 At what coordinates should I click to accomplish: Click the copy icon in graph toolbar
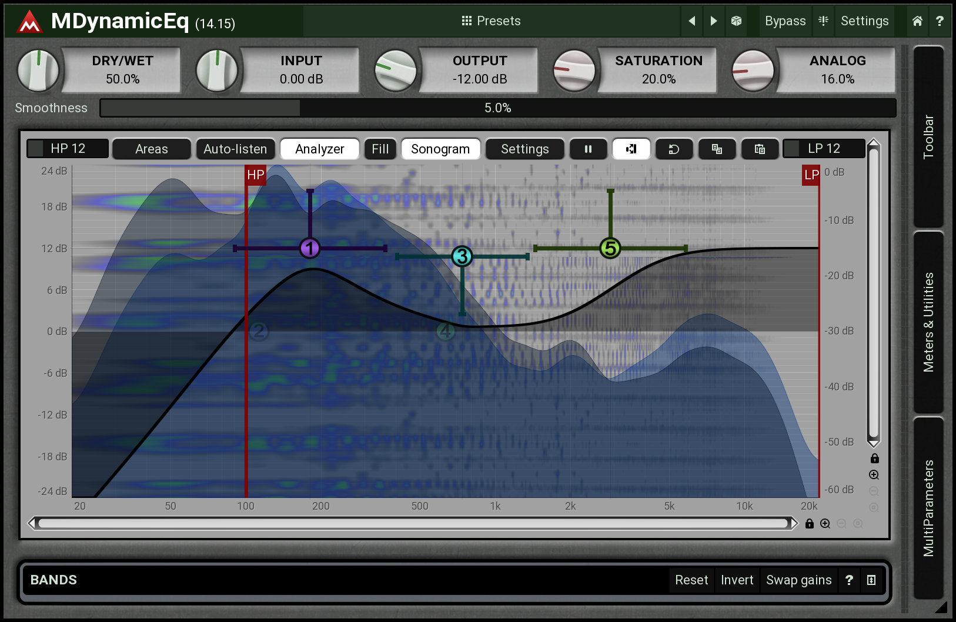click(717, 149)
